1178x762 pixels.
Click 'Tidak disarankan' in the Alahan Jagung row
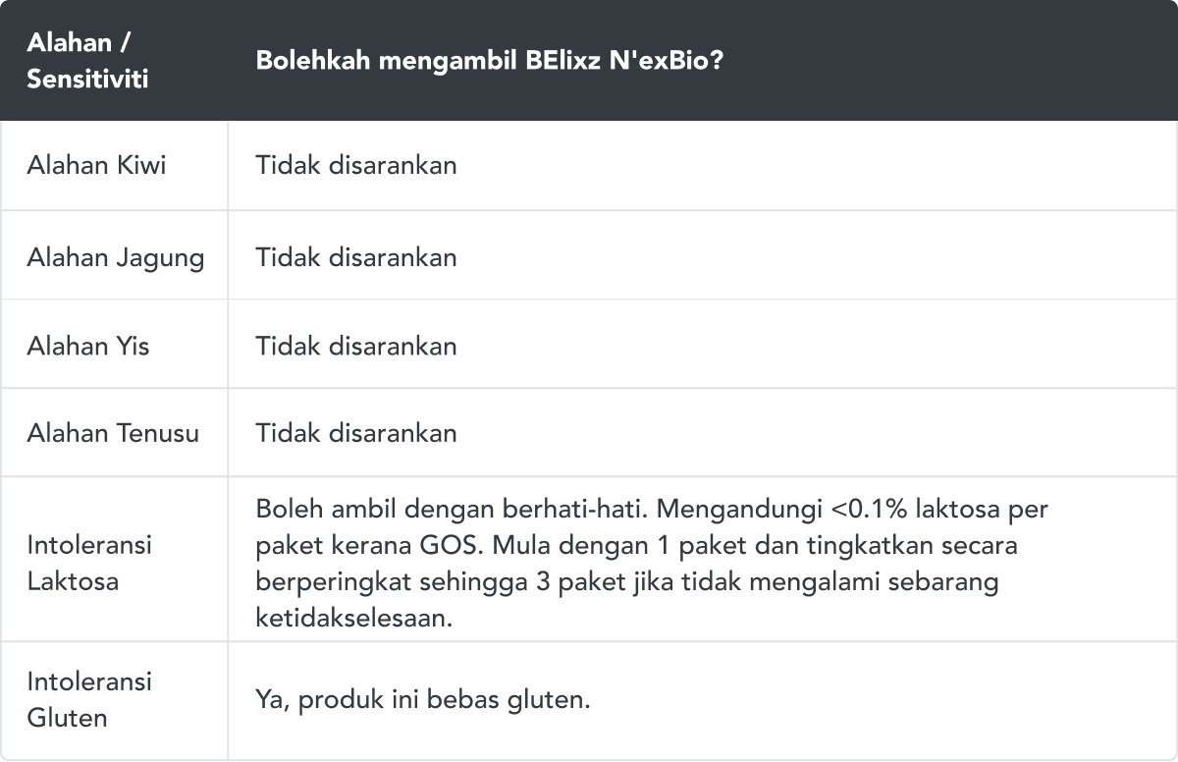356,257
